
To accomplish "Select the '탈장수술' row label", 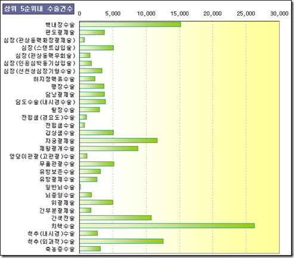I will (63, 110).
